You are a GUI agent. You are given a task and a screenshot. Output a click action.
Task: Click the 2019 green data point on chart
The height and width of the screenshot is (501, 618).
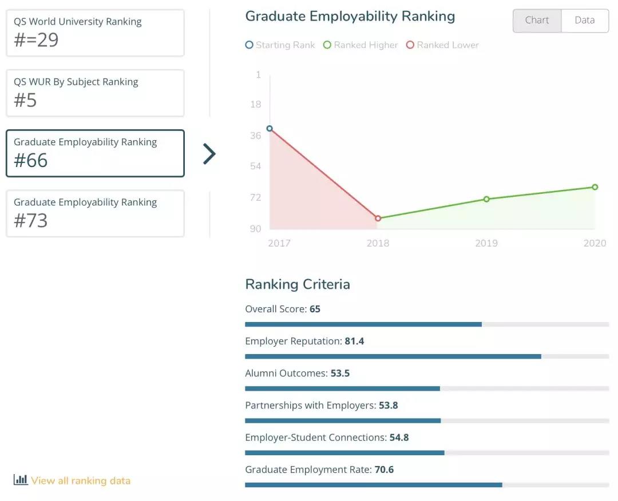(486, 199)
